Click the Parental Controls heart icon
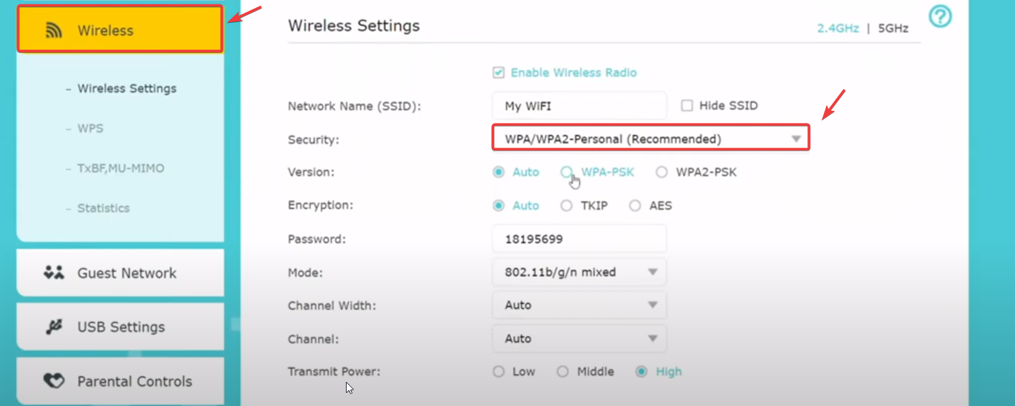The image size is (1015, 406). point(54,381)
